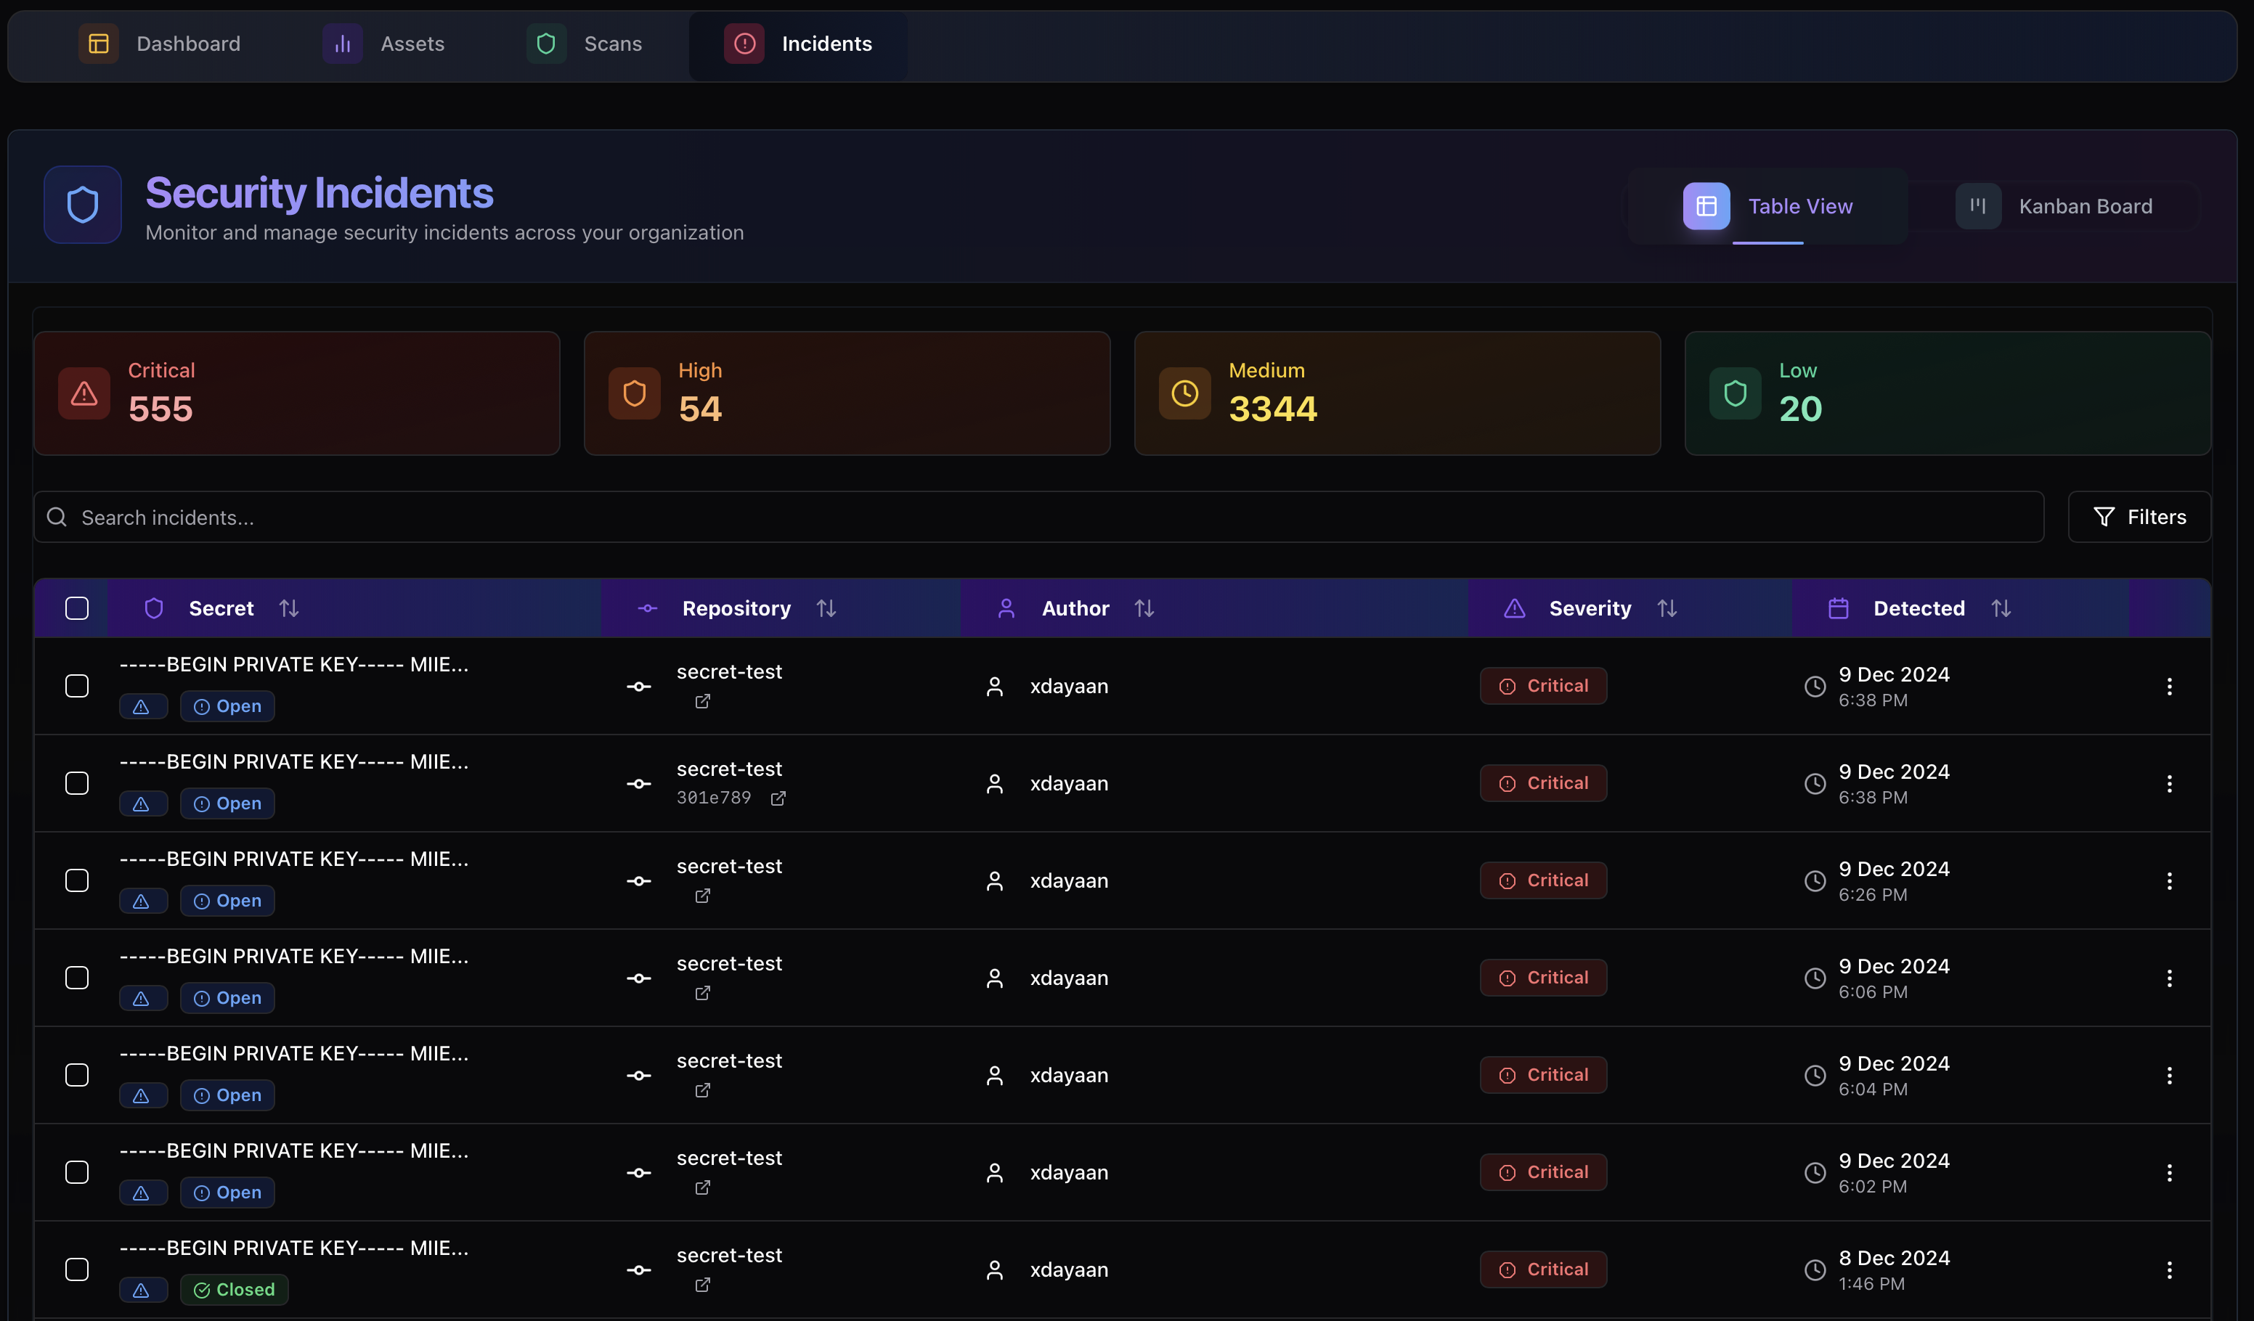Sort by the Secret column arrows

click(289, 609)
